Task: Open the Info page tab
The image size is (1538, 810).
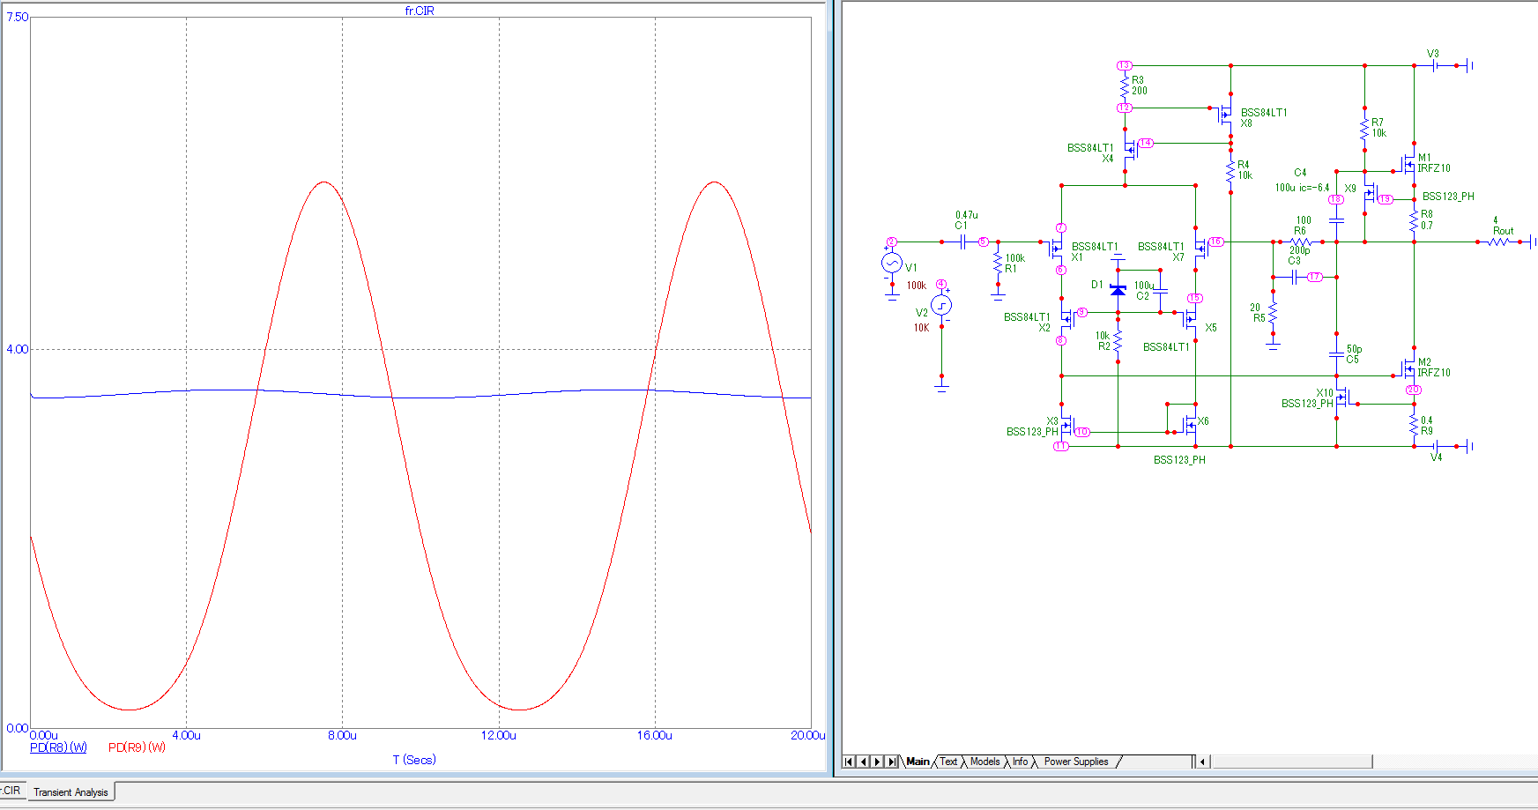Action: [x=1020, y=762]
